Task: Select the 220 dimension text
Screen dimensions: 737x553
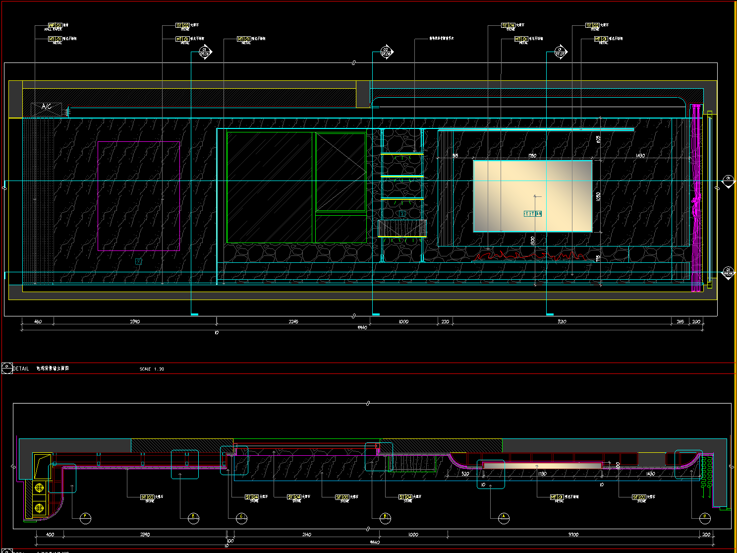Action: point(445,321)
